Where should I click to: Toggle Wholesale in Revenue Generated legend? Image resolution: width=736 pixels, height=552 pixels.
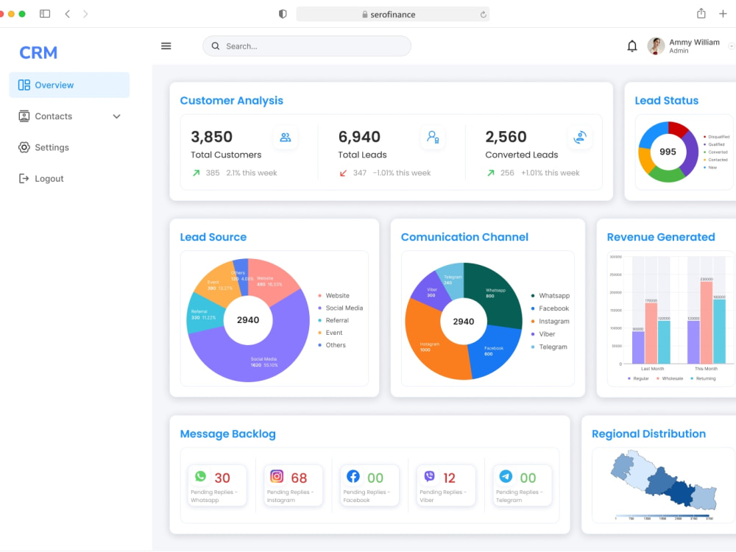pos(670,378)
